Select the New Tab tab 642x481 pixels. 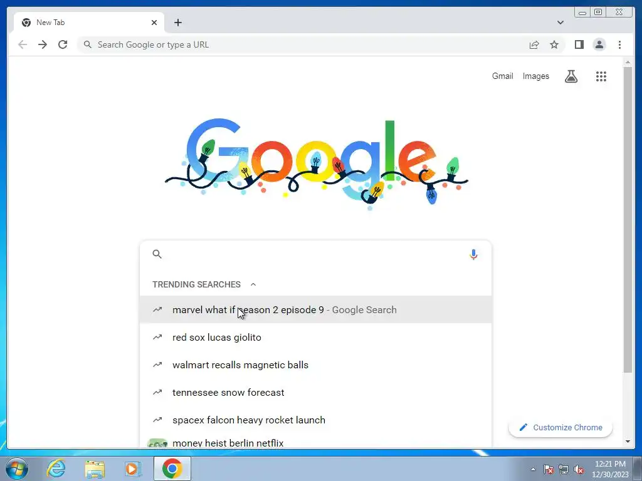[x=89, y=23]
